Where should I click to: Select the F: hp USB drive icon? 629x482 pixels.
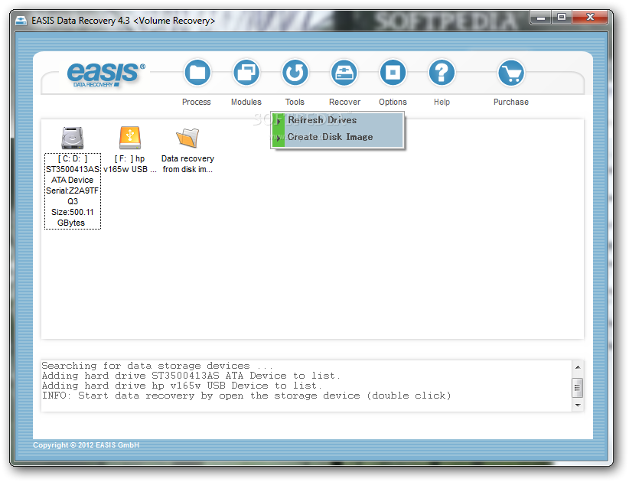tap(130, 138)
